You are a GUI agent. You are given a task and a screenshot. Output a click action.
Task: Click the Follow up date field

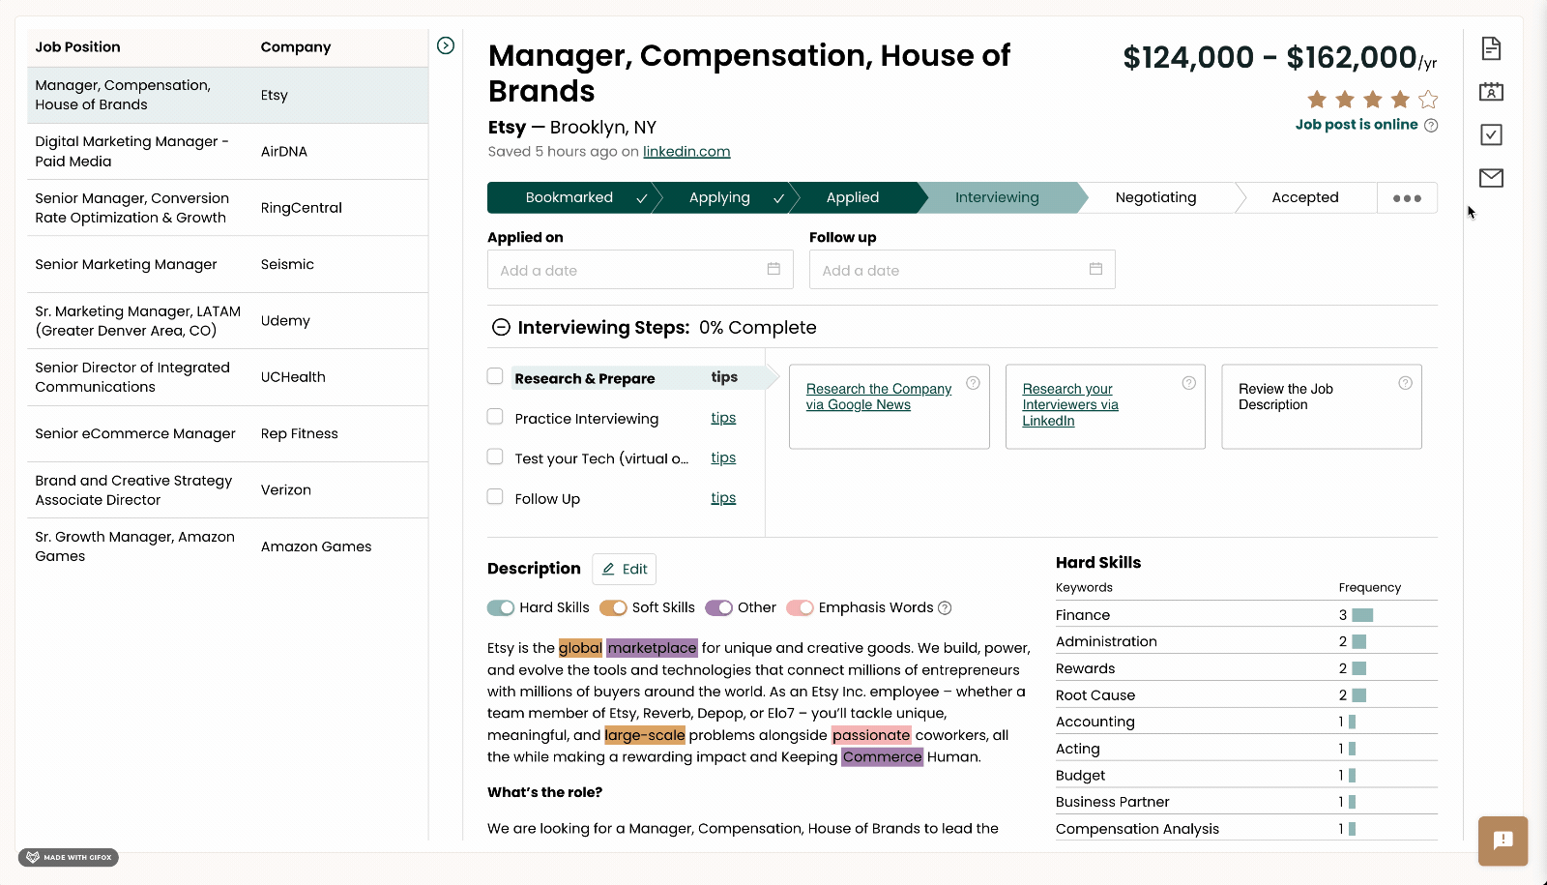coord(962,270)
